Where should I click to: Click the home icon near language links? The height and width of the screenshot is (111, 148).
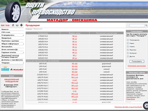point(13,25)
